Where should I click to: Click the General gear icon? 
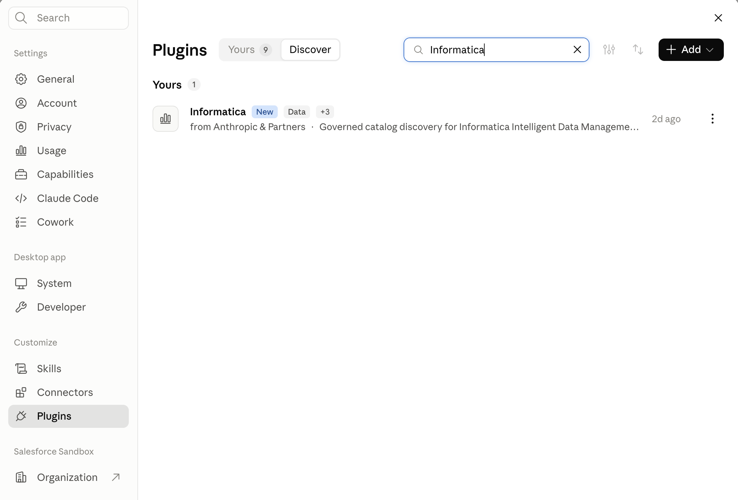pyautogui.click(x=21, y=79)
